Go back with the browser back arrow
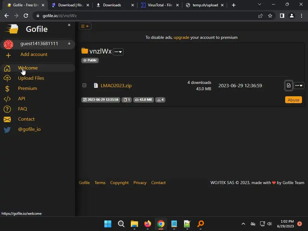 pos(7,16)
